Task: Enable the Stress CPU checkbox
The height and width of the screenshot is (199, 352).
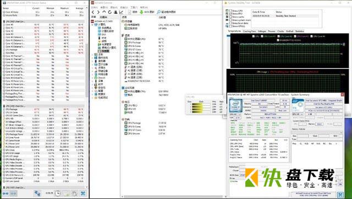Action: point(230,10)
